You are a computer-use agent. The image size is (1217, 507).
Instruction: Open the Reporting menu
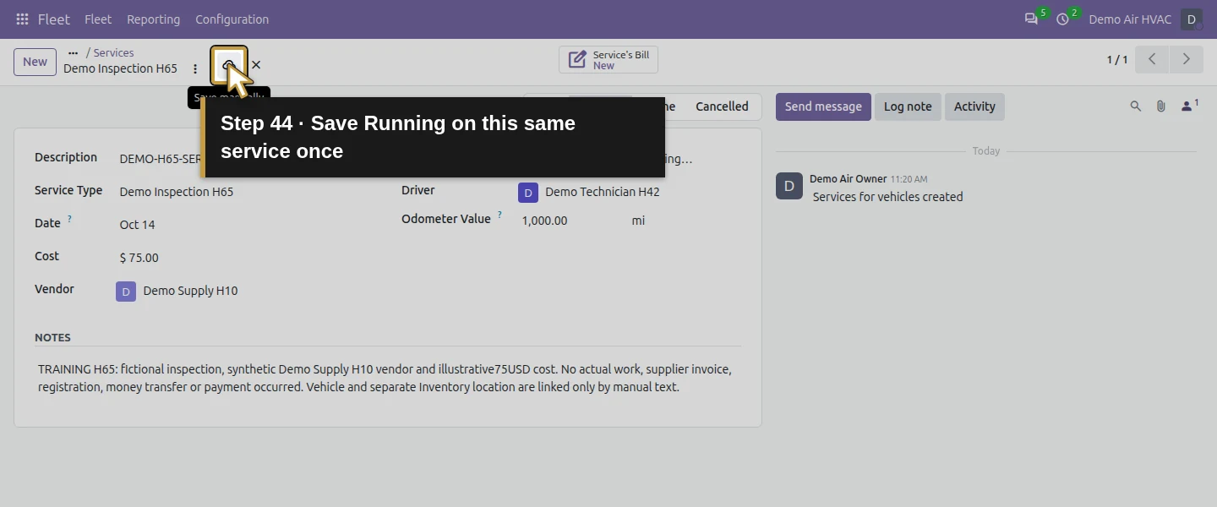(x=153, y=19)
